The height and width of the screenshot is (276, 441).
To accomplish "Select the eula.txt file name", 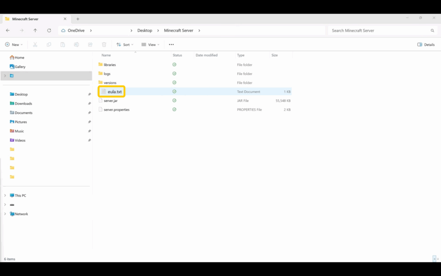I will point(115,91).
